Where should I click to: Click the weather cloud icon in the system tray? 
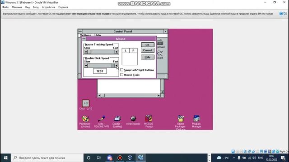219,158
